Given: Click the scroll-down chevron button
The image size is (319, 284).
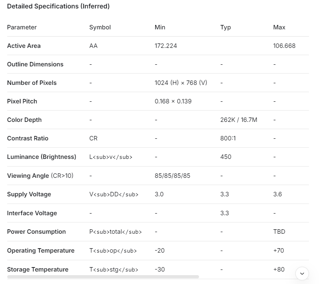Looking at the screenshot, I should click(x=302, y=274).
